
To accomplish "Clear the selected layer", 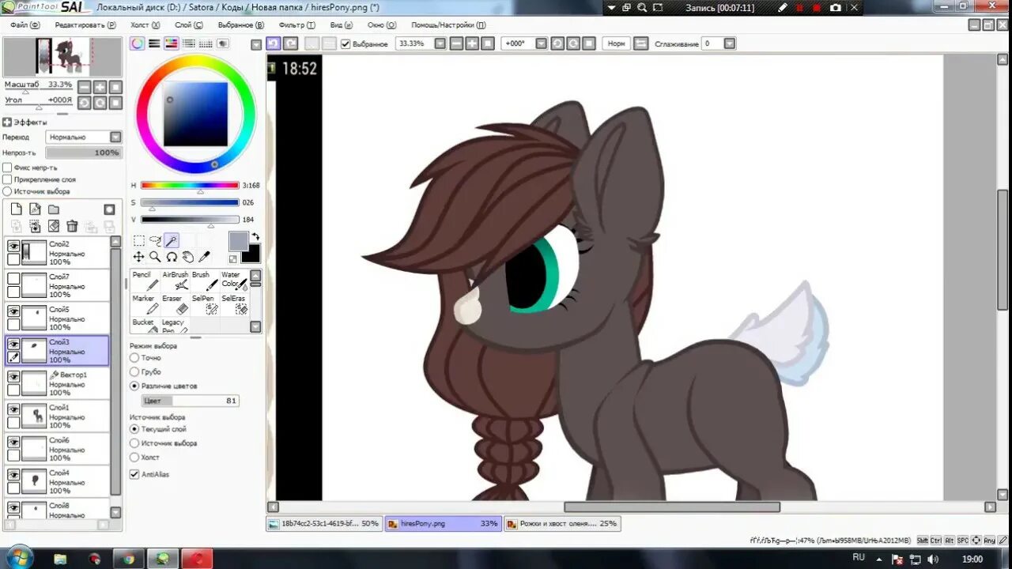I will coord(54,226).
